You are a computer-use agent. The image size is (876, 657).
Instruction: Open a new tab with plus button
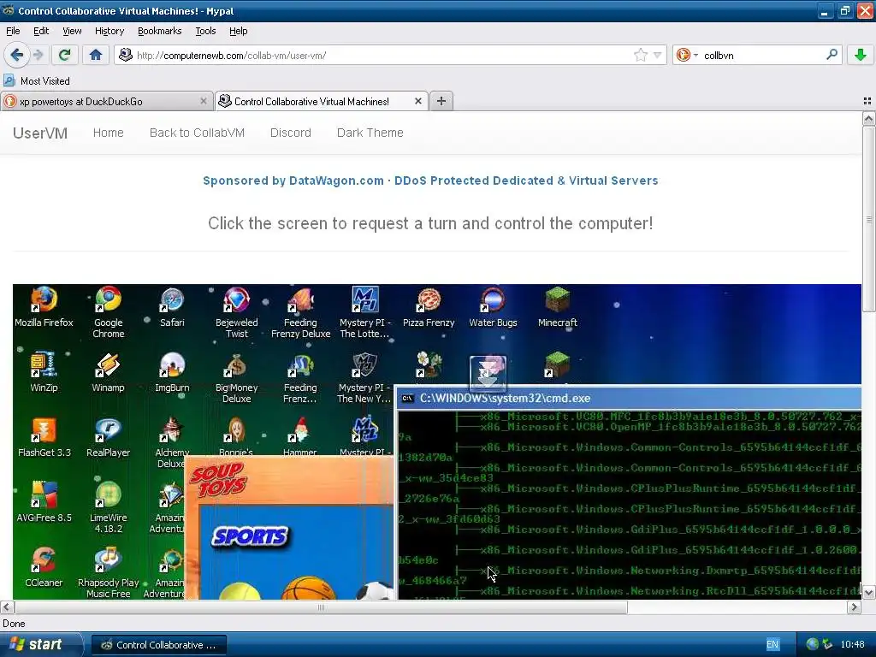pyautogui.click(x=441, y=101)
